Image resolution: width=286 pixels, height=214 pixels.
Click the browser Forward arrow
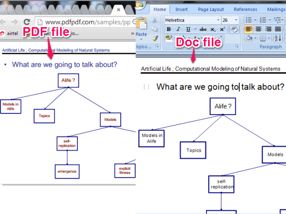(x=15, y=22)
